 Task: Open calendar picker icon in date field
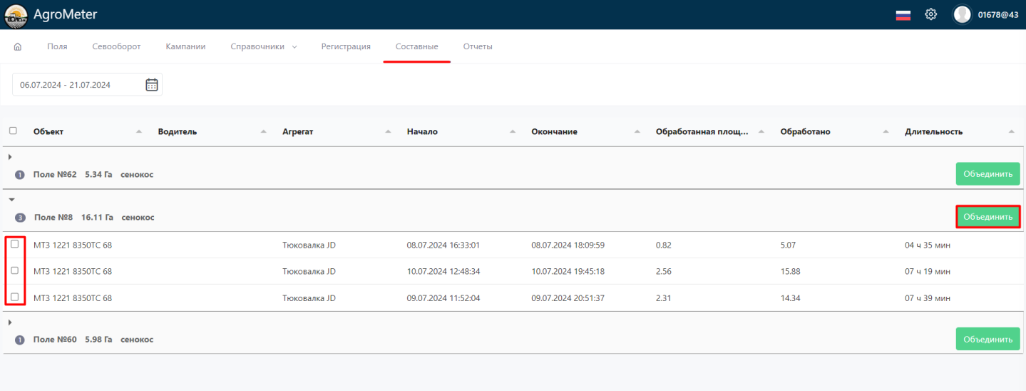pos(152,85)
